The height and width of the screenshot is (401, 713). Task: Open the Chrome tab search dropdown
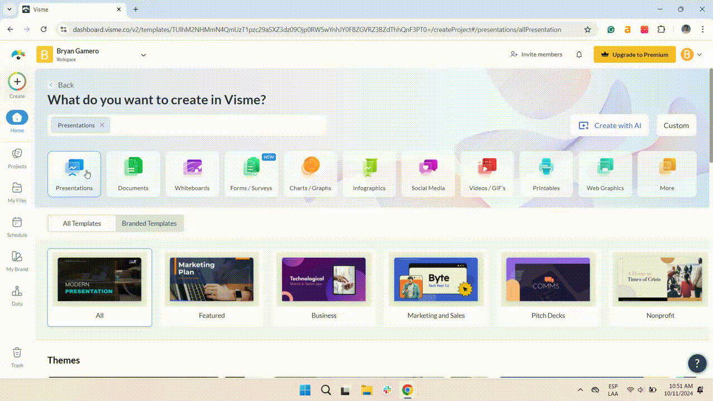tap(9, 9)
